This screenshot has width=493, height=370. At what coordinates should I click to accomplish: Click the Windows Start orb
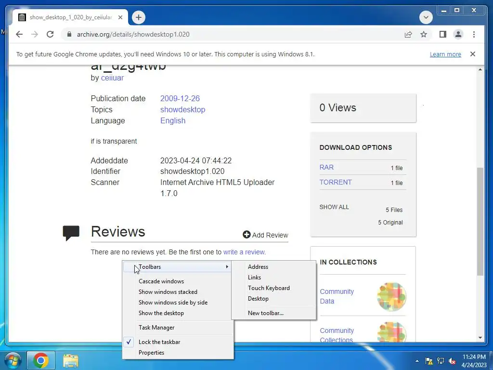click(12, 360)
